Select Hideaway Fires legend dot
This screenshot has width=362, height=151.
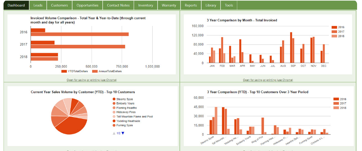pos(114,112)
